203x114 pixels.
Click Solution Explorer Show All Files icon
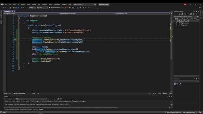[x=193, y=14]
